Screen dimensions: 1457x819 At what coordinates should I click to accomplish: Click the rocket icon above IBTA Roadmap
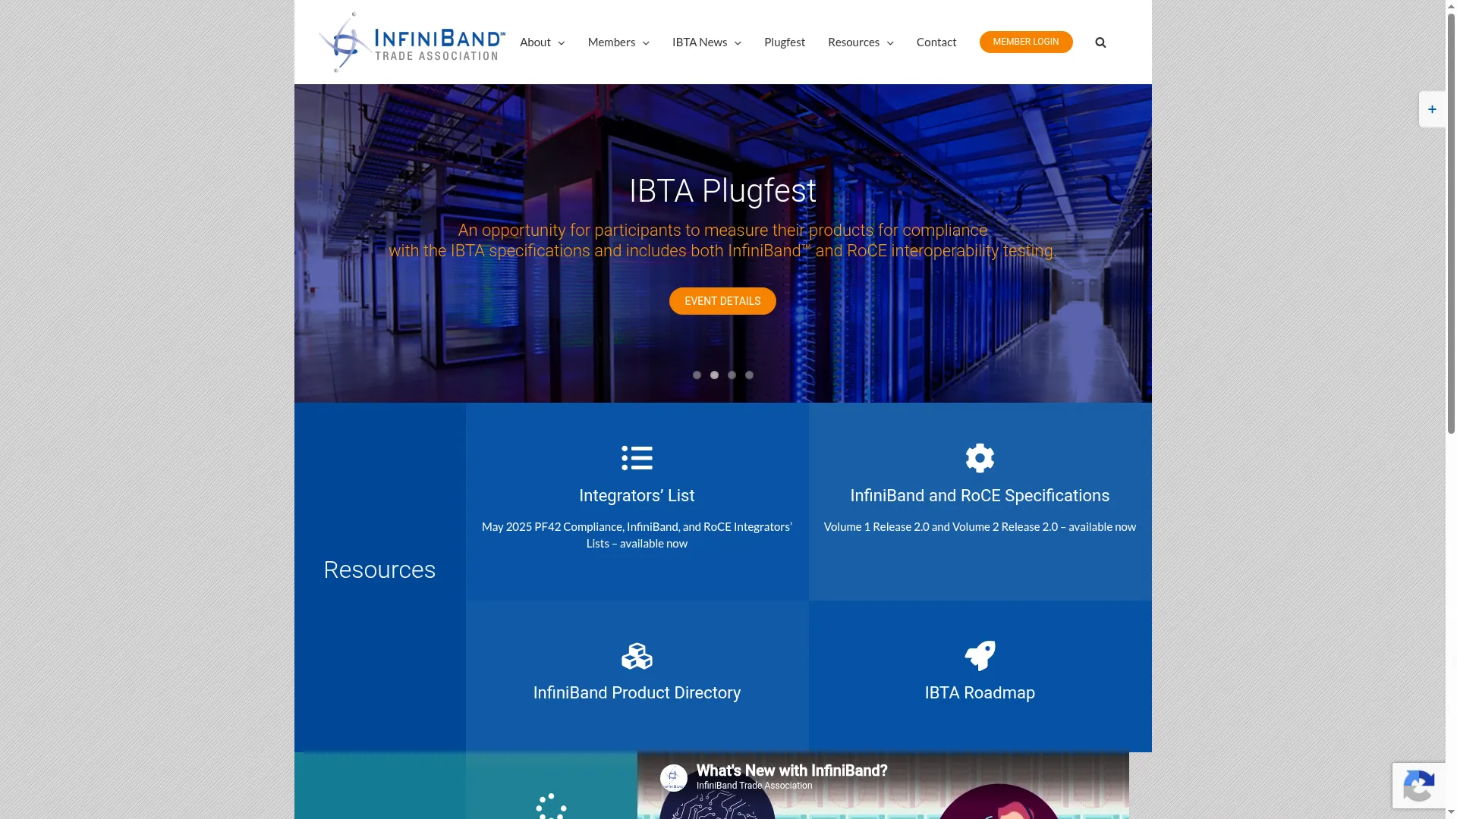pos(980,656)
